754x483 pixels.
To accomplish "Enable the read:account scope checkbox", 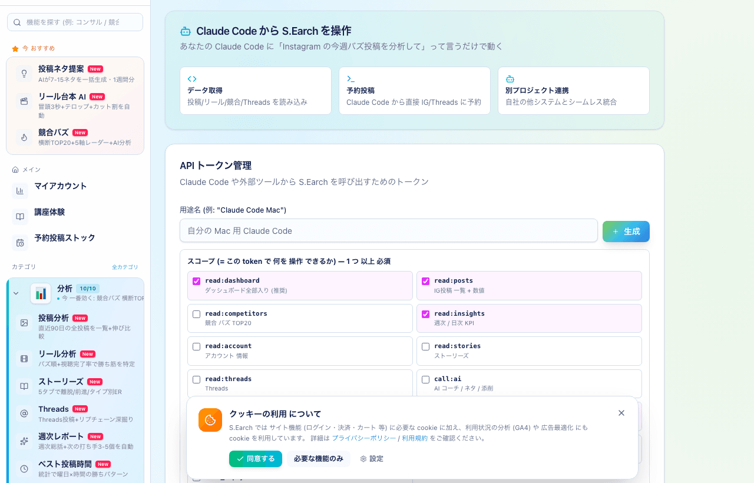I will [197, 346].
